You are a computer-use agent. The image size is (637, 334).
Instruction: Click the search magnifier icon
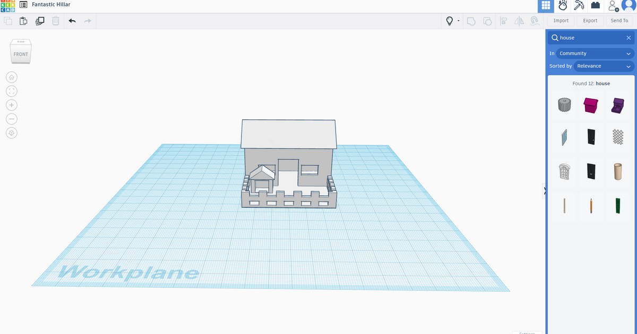point(555,38)
